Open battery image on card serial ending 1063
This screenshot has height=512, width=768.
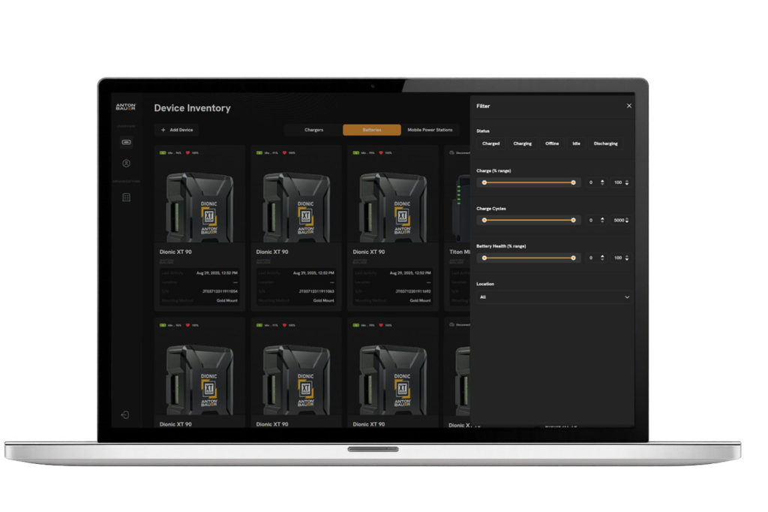pyautogui.click(x=296, y=206)
